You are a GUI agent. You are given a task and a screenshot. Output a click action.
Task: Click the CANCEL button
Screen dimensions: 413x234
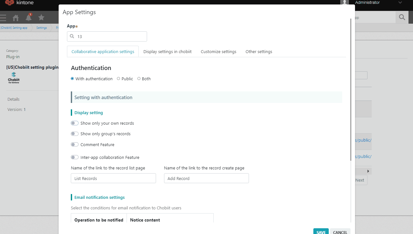pyautogui.click(x=340, y=232)
